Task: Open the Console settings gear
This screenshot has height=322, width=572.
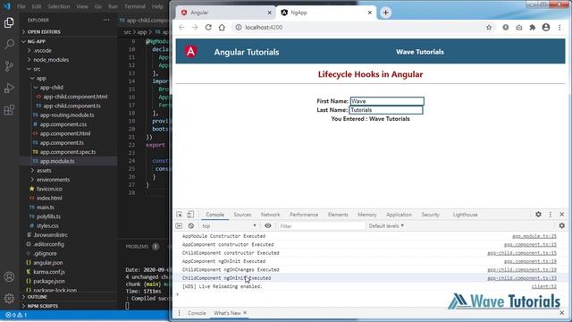Action: click(x=562, y=226)
